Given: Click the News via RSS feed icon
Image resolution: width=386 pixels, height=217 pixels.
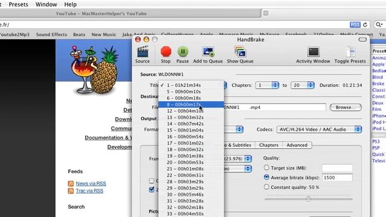Looking at the screenshot, I should (71, 183).
